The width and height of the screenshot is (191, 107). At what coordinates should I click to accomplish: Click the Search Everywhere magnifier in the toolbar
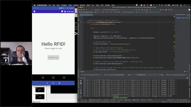(172, 10)
